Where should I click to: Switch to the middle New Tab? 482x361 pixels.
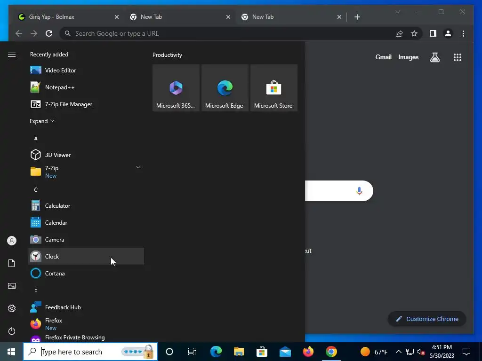click(180, 17)
